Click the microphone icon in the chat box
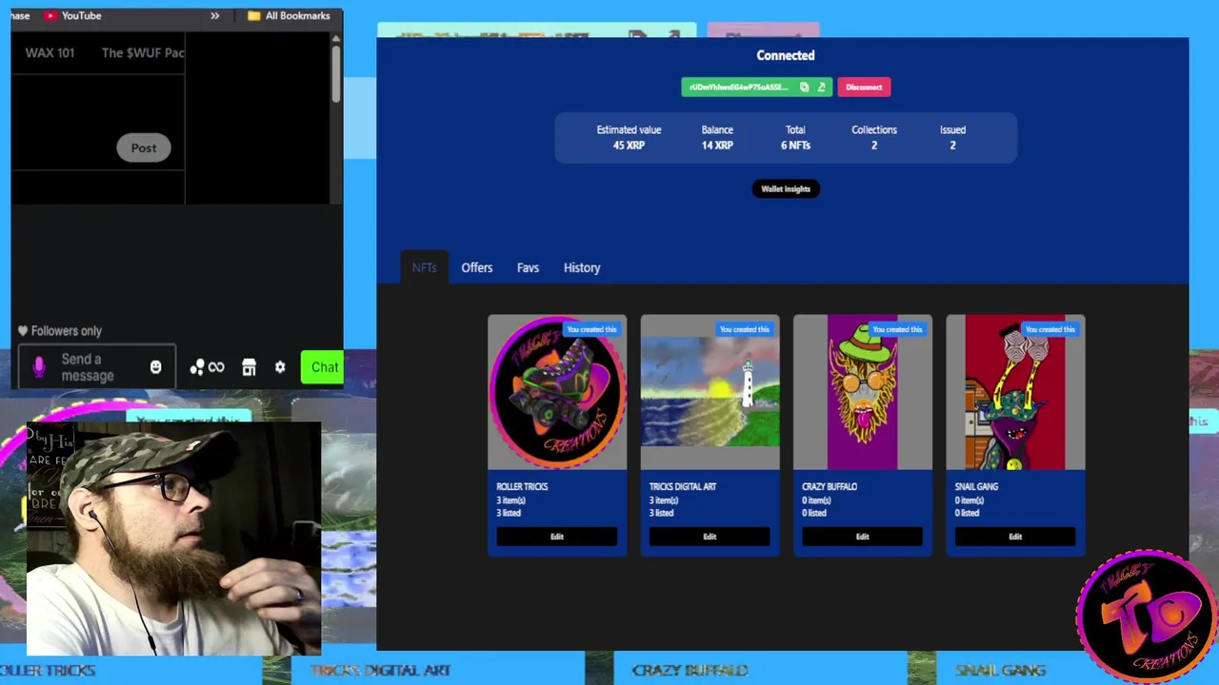The width and height of the screenshot is (1219, 685). coord(39,367)
